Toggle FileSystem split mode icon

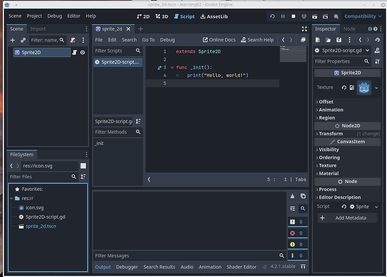[x=83, y=166]
